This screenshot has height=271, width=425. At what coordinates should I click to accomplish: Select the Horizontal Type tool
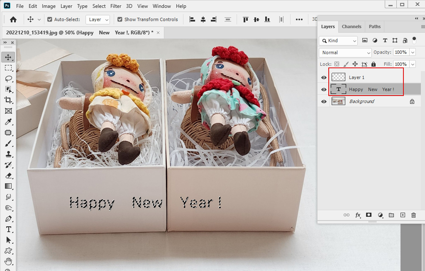8,229
